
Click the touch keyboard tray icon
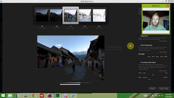[145, 96]
